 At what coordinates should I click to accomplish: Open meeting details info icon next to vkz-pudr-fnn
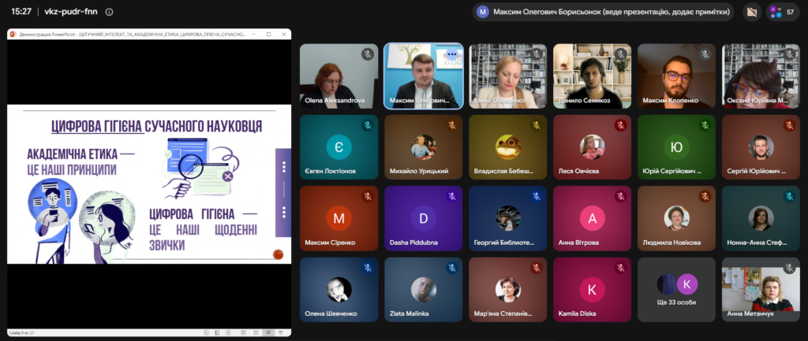click(109, 12)
